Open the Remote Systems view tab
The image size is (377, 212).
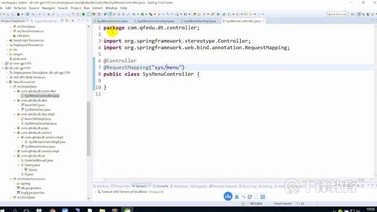point(223,186)
